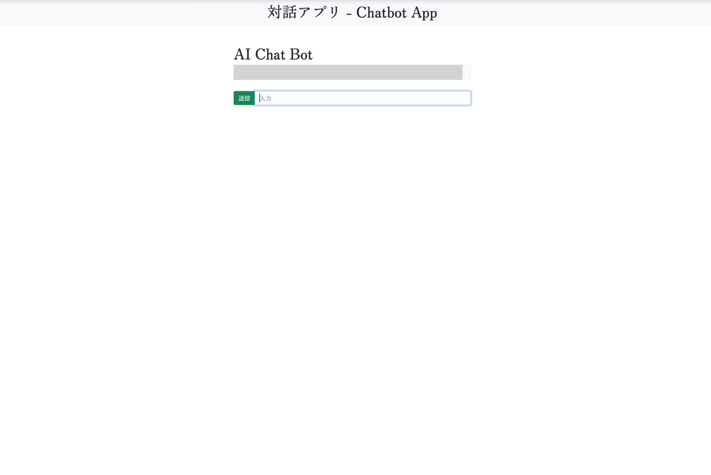711x475 pixels.
Task: Click the dash separator in header title
Action: pos(349,14)
